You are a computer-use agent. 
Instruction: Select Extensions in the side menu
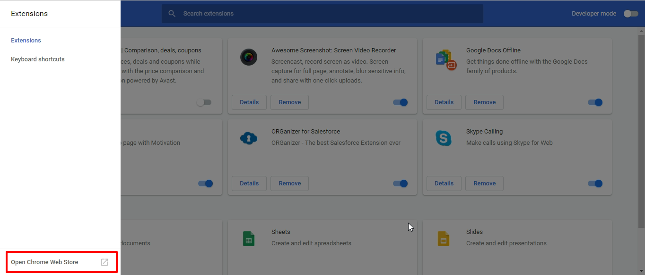pyautogui.click(x=26, y=41)
